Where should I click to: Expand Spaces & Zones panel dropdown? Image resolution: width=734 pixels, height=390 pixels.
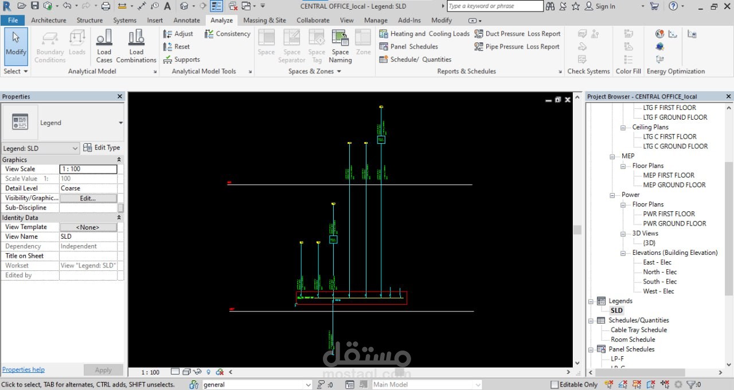pyautogui.click(x=314, y=72)
